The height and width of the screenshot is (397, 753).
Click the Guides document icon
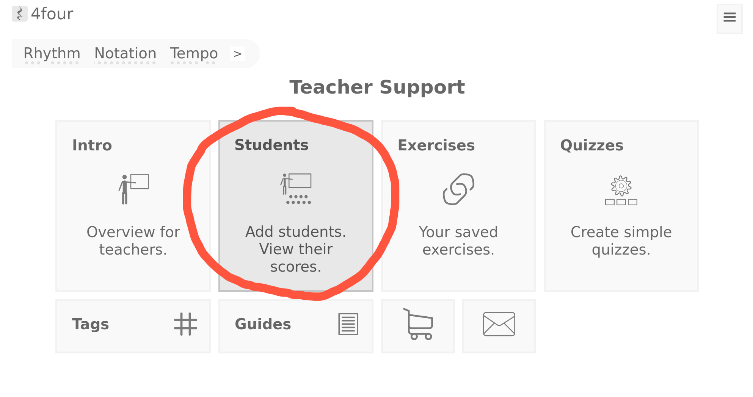[348, 324]
